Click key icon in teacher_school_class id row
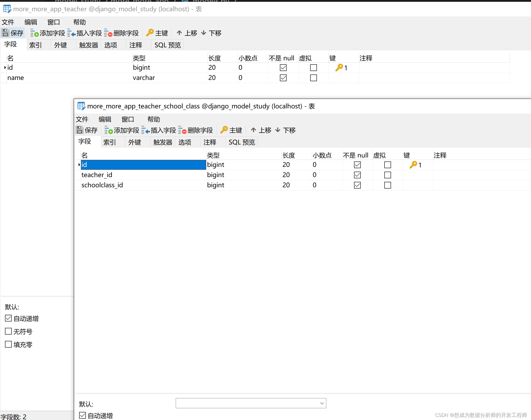The height and width of the screenshot is (420, 531). click(x=413, y=165)
